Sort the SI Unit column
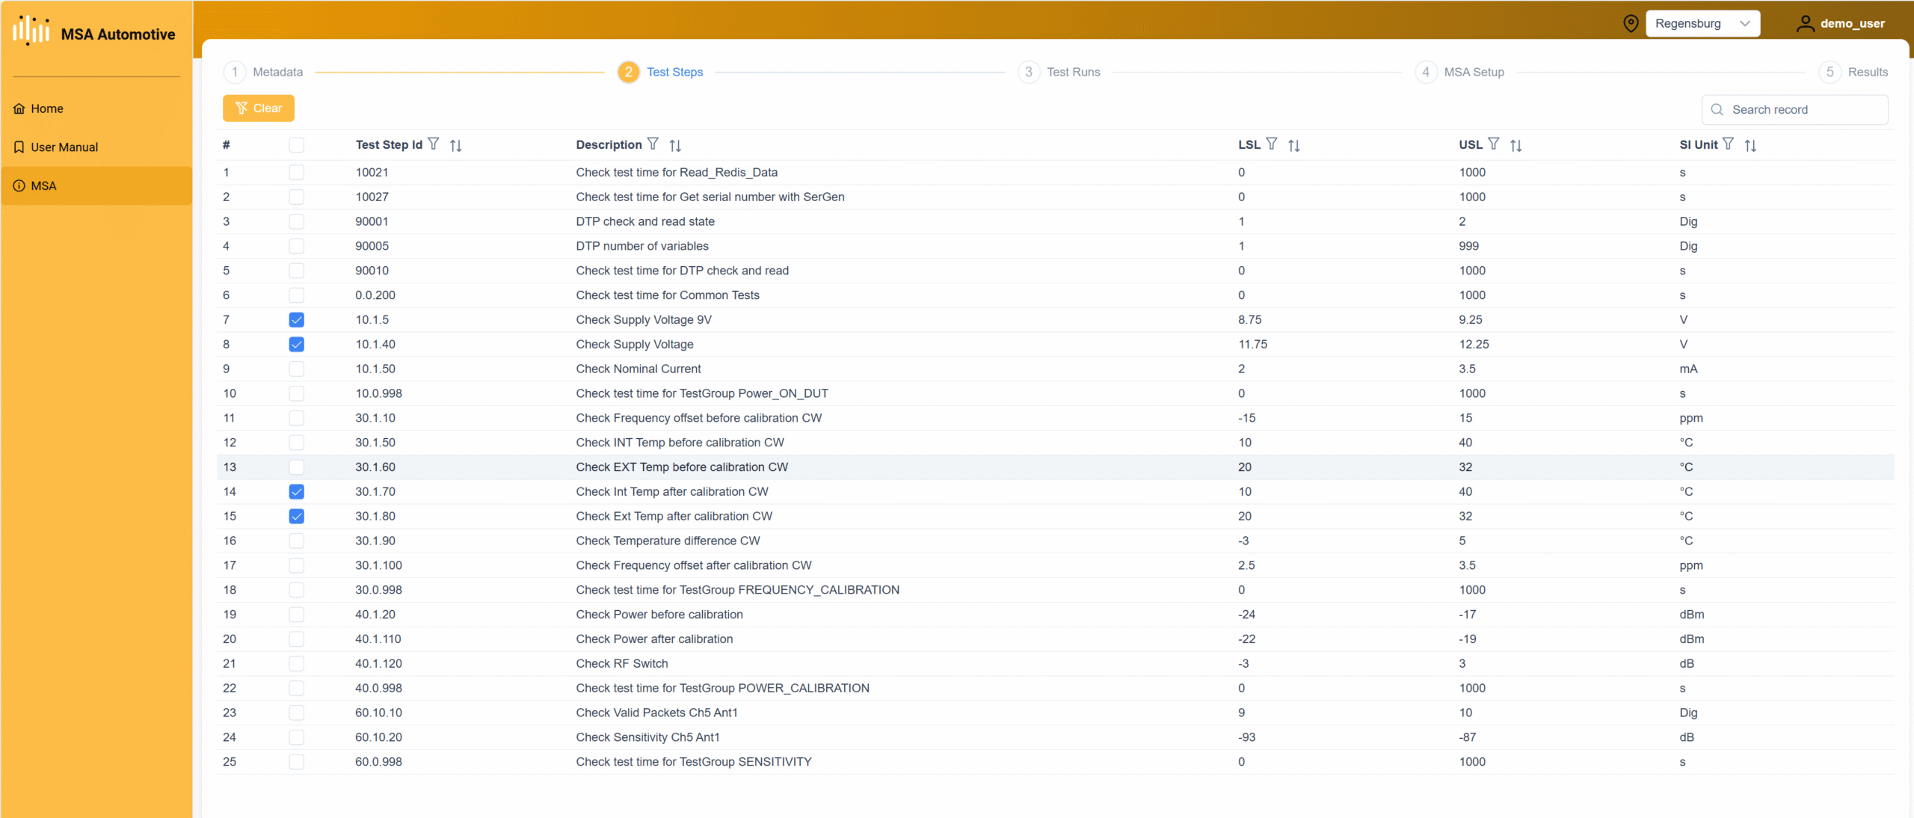 [1750, 145]
